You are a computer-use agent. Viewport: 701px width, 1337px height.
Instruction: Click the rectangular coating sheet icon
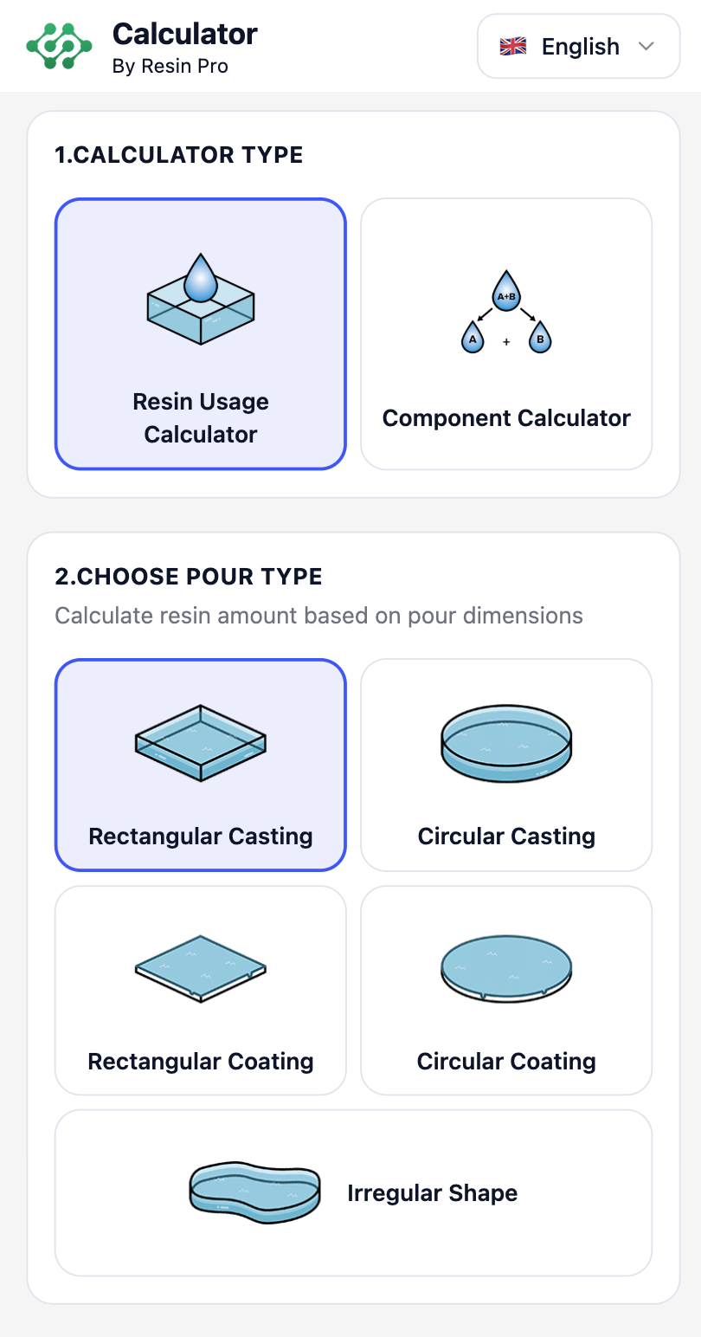(x=201, y=968)
